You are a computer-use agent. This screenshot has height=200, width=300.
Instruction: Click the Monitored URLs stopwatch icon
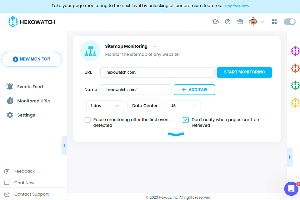pyautogui.click(x=10, y=101)
